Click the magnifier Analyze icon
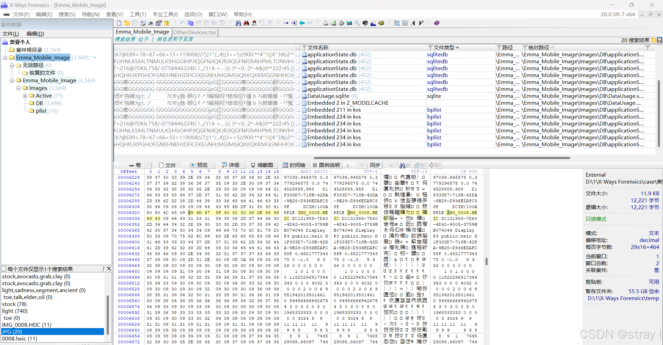 [x=357, y=23]
